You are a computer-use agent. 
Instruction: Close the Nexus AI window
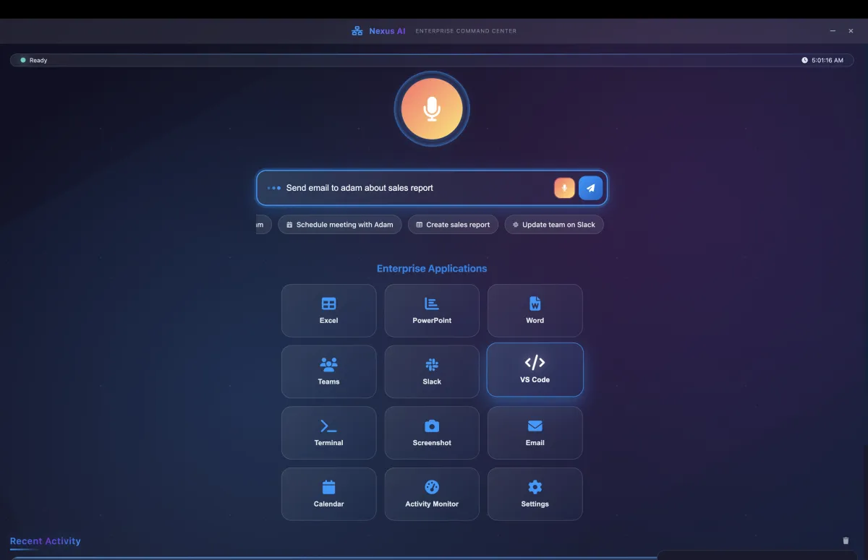[851, 31]
